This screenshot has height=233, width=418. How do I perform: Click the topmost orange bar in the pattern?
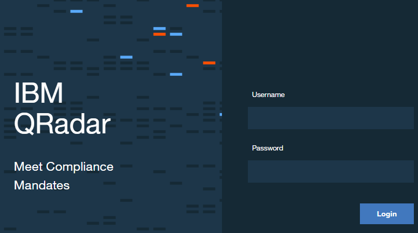pyautogui.click(x=192, y=6)
